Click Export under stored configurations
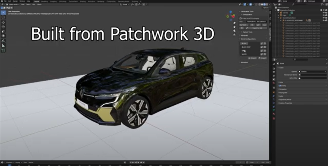328x166 pixels. 262,58
